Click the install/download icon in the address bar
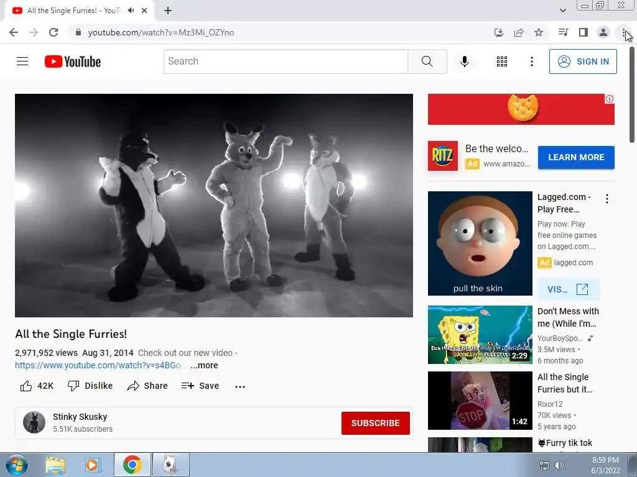The width and height of the screenshot is (637, 477). [499, 32]
